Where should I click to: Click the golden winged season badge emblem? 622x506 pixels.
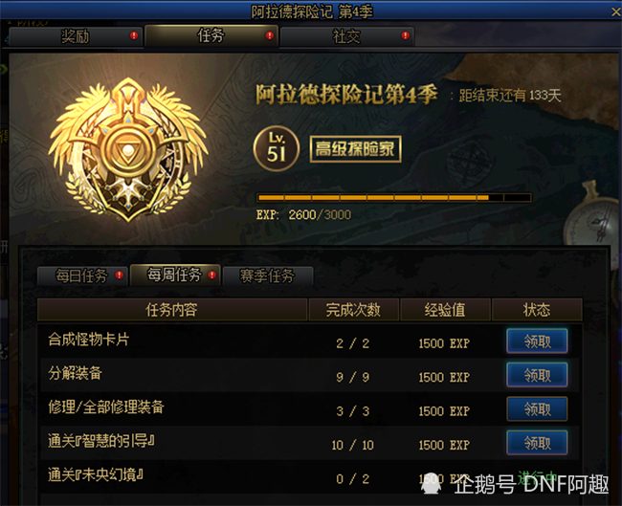point(127,149)
